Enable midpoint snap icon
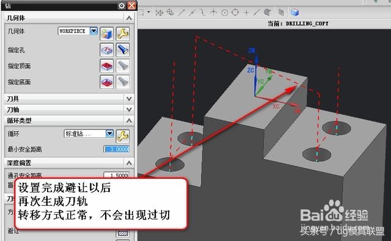The image size is (391, 241). 192,12
